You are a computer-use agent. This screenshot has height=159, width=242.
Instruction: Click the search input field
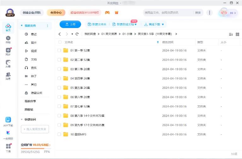pyautogui.click(x=168, y=13)
